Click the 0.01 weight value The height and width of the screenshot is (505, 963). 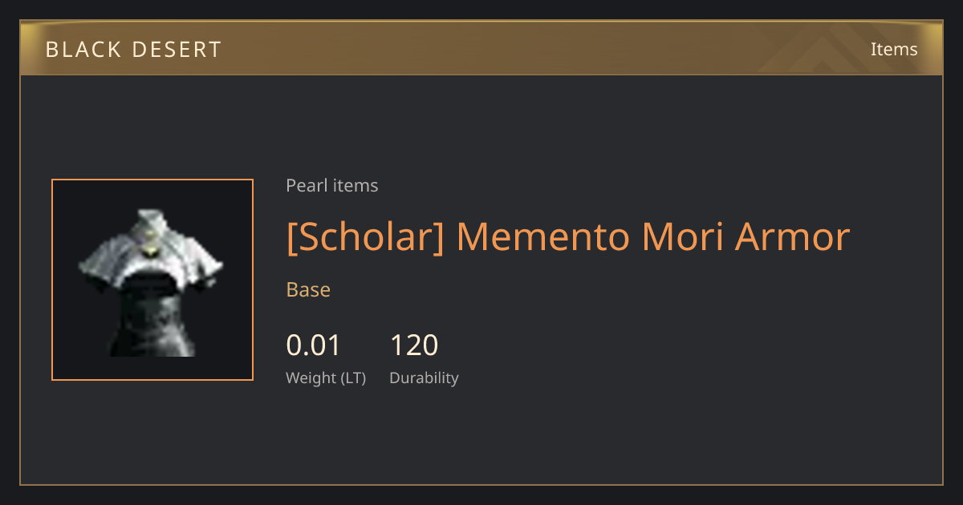313,345
